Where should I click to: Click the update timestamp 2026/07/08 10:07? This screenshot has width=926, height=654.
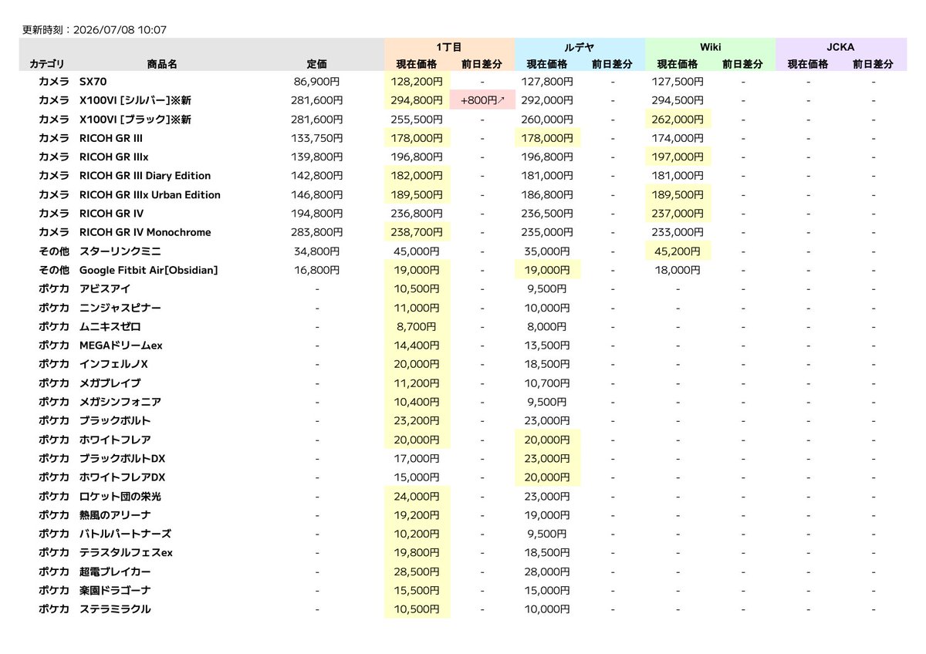[x=119, y=30]
